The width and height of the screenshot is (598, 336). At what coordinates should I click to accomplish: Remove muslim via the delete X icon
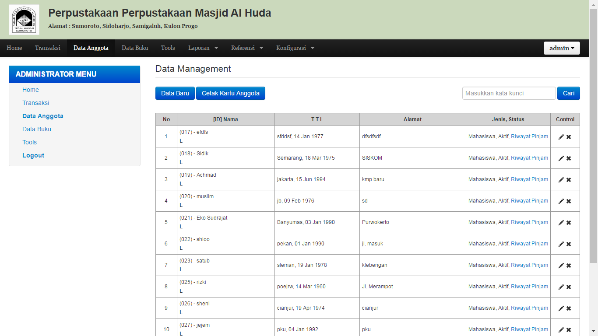tap(569, 201)
